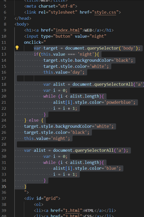Viewport: 144px width, 217px height.
Task: Click the closing yellow brace on line 35
Action: click(x=25, y=187)
